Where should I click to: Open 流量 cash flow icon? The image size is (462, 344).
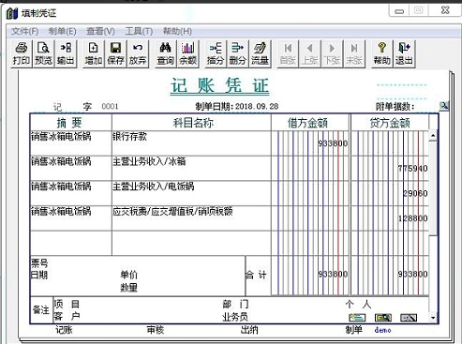260,53
